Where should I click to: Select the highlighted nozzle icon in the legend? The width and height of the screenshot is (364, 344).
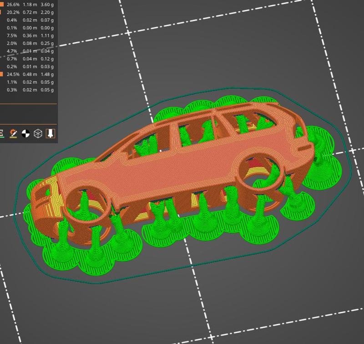[x=50, y=133]
